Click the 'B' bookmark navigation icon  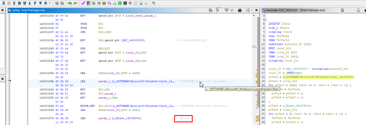(45, 3)
